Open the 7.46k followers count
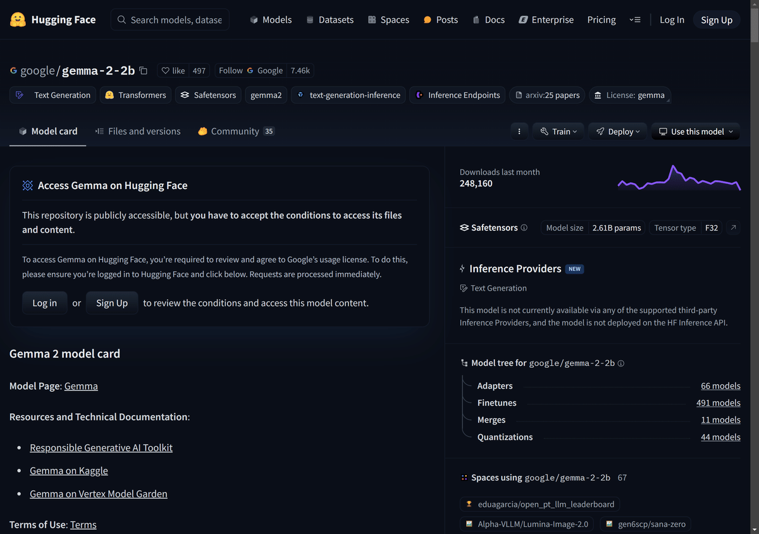The width and height of the screenshot is (759, 534). tap(300, 71)
